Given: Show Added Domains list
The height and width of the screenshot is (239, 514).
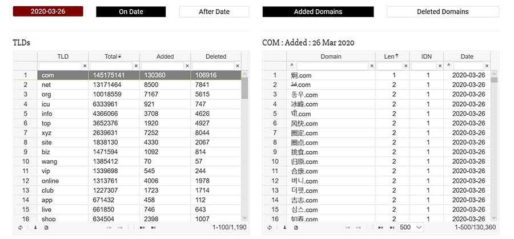Looking at the screenshot, I should click(318, 11).
